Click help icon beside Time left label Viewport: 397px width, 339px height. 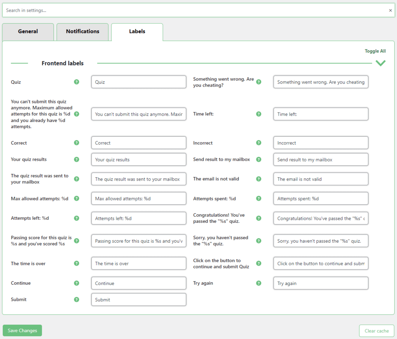[259, 114]
